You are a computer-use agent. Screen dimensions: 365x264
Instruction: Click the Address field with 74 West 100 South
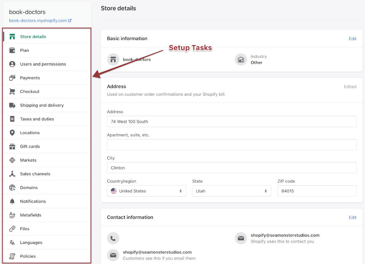[231, 122]
